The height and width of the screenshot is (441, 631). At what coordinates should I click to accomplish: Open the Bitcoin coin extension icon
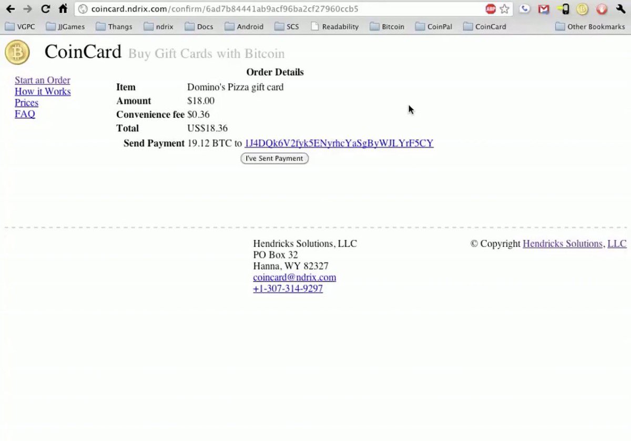582,9
